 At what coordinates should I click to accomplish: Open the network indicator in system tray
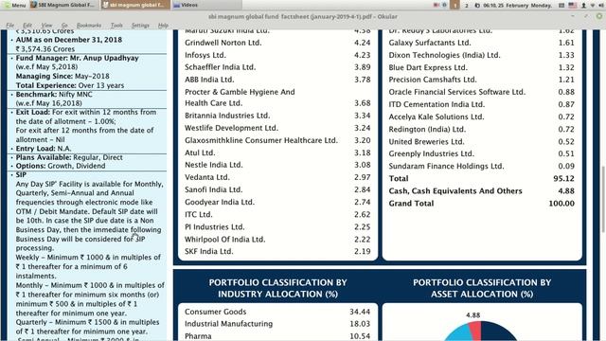click(593, 5)
